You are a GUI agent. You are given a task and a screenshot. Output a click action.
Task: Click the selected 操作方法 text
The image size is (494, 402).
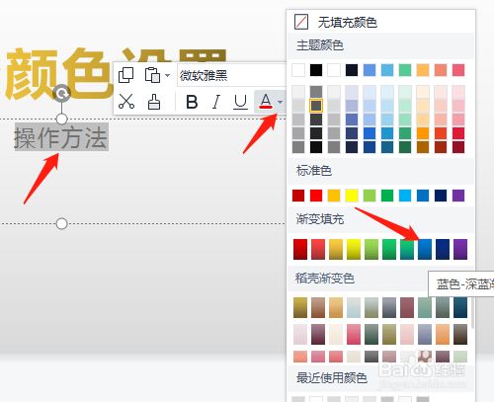(x=61, y=137)
